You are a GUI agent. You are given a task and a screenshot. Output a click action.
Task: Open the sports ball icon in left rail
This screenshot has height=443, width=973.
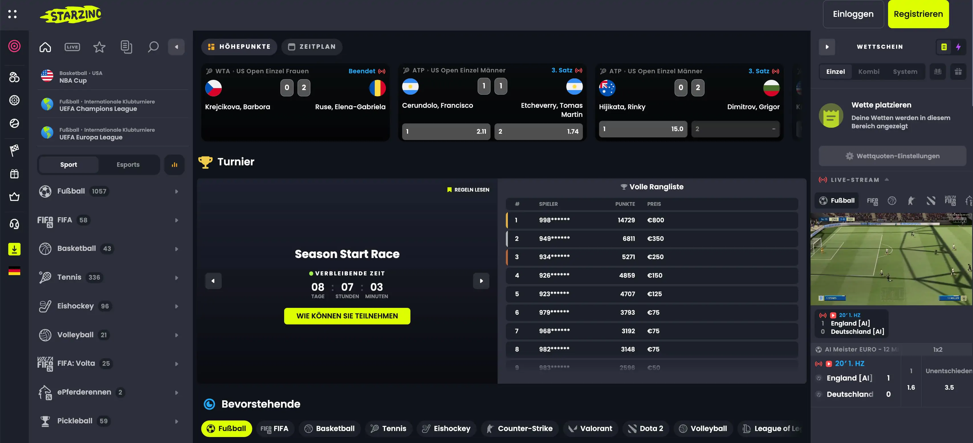[14, 123]
